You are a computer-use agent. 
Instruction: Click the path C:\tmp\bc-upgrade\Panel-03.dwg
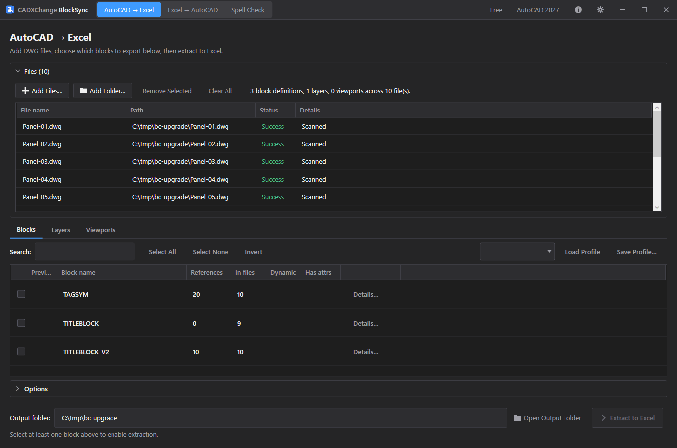[181, 161]
